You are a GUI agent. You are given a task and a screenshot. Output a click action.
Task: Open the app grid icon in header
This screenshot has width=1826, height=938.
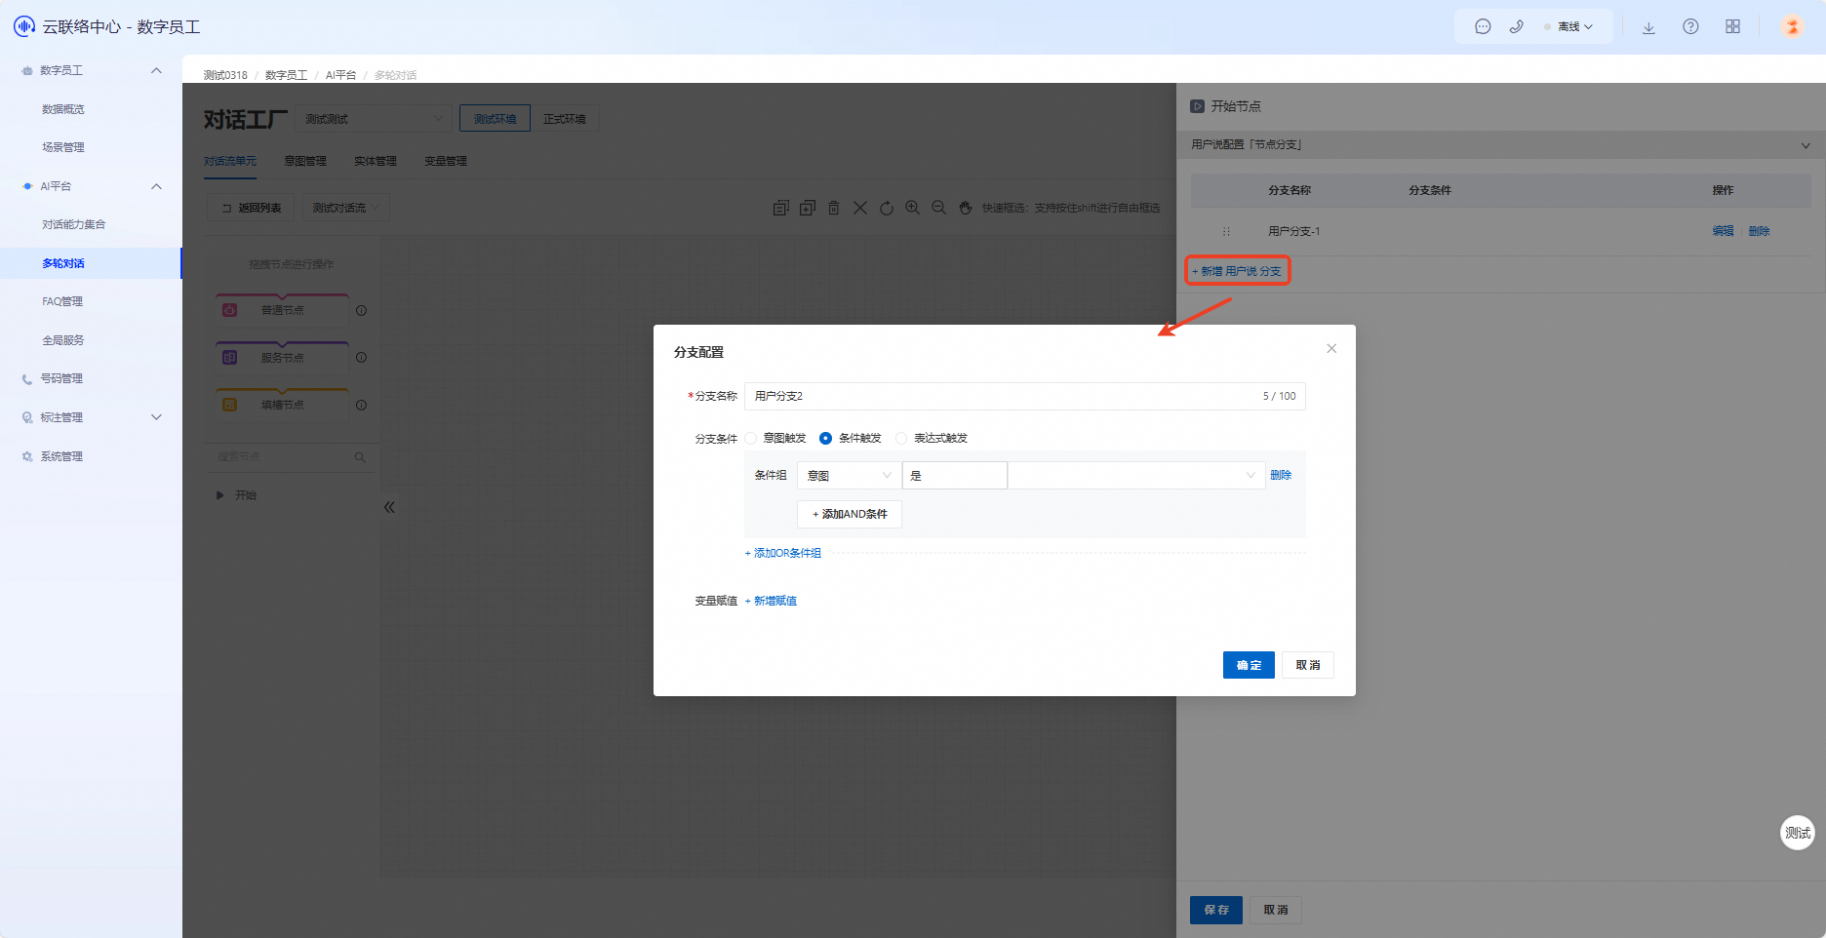1732,27
